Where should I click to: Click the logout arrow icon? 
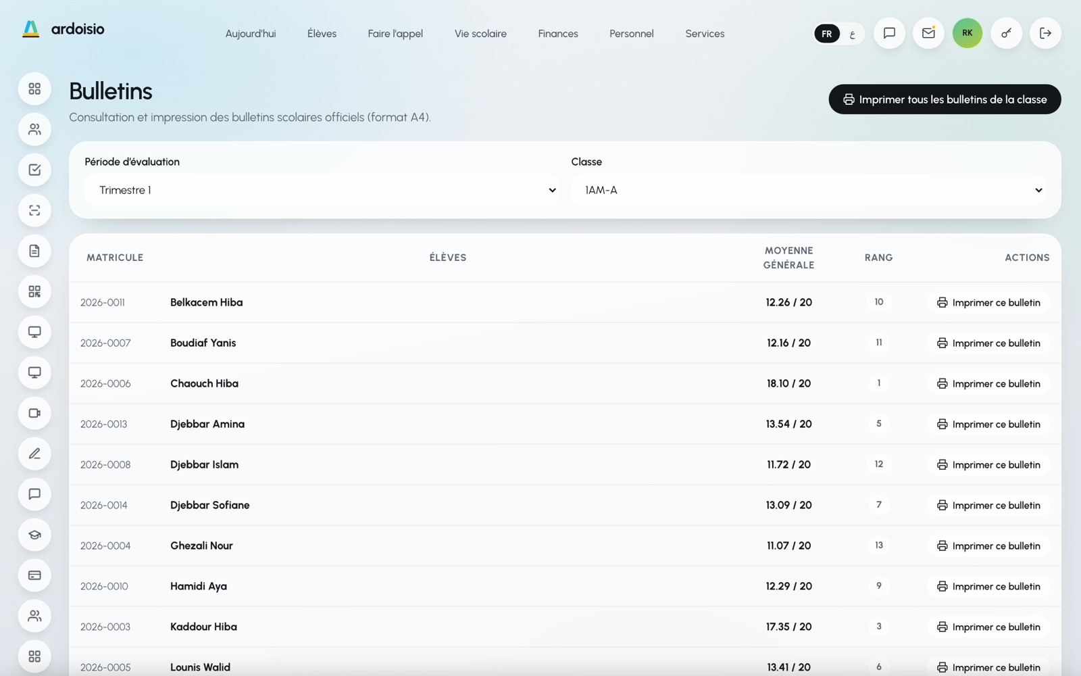[x=1045, y=33]
